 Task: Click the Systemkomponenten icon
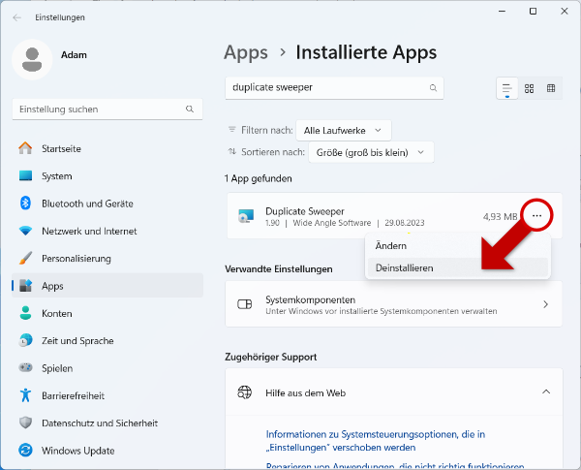pyautogui.click(x=245, y=304)
